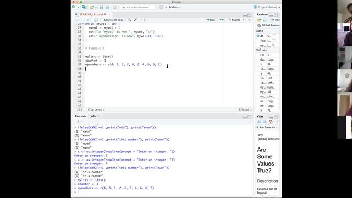Open the New File dropdown arrow
Viewport: 352px width, 198px height.
pyautogui.click(x=79, y=7)
